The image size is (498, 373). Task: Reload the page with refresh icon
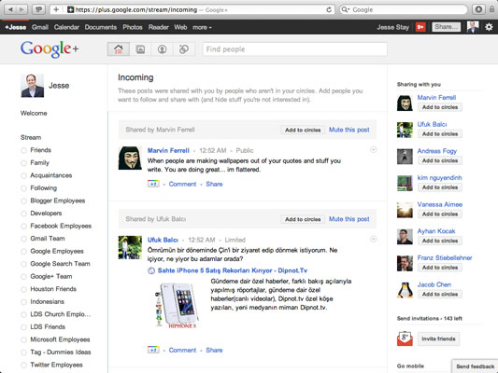coord(329,10)
